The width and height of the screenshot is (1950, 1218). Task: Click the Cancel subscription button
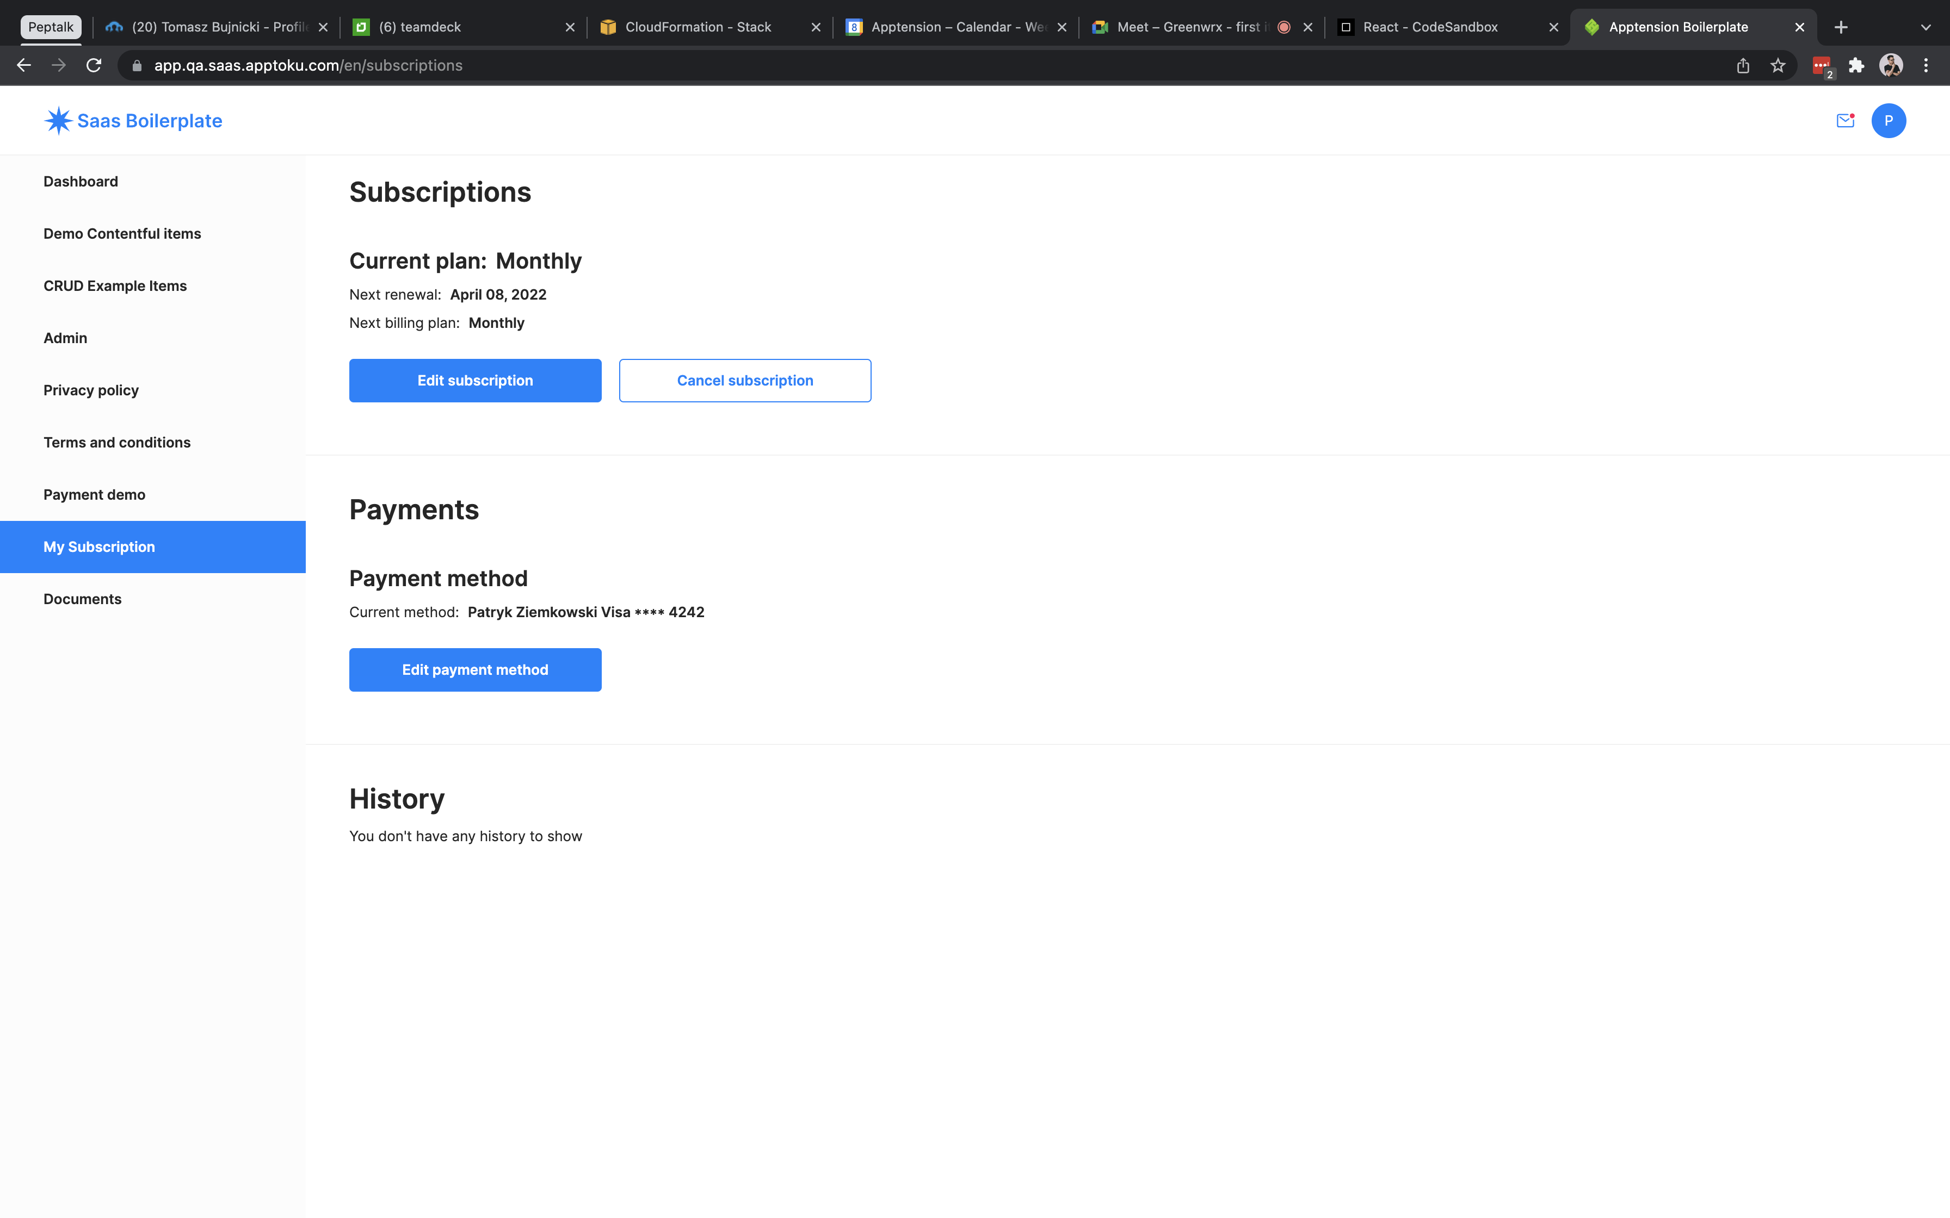pos(744,380)
